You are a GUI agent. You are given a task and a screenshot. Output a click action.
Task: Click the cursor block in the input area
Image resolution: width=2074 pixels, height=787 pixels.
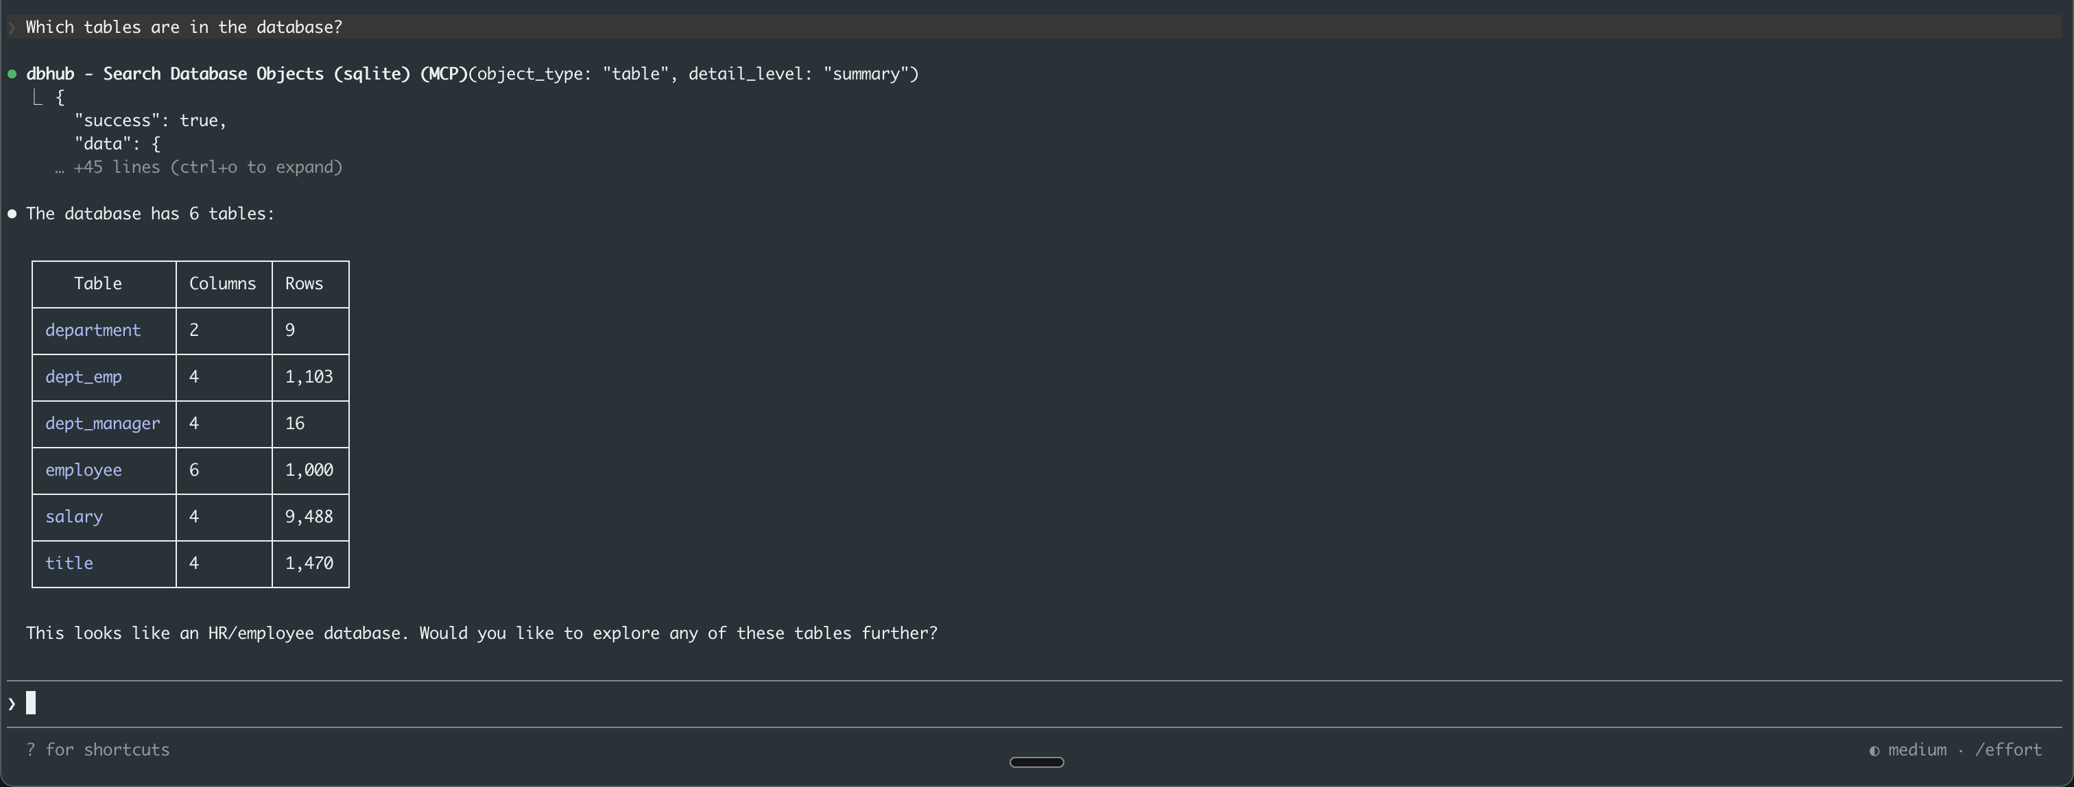click(x=32, y=702)
